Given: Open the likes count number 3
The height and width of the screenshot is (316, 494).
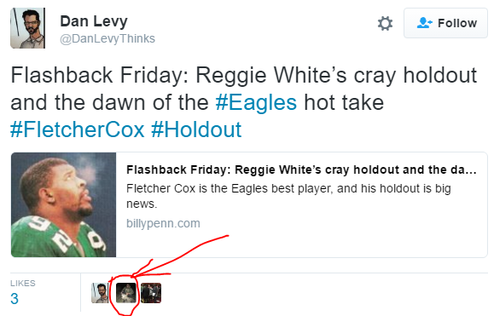Looking at the screenshot, I should (15, 299).
